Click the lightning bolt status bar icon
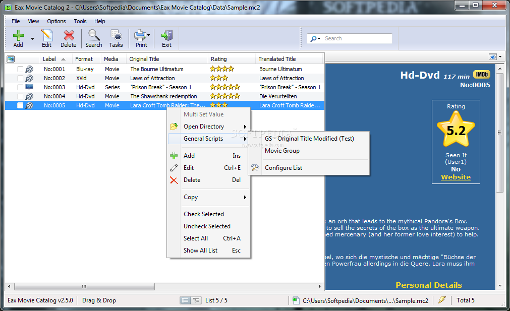The height and width of the screenshot is (311, 510). (442, 300)
